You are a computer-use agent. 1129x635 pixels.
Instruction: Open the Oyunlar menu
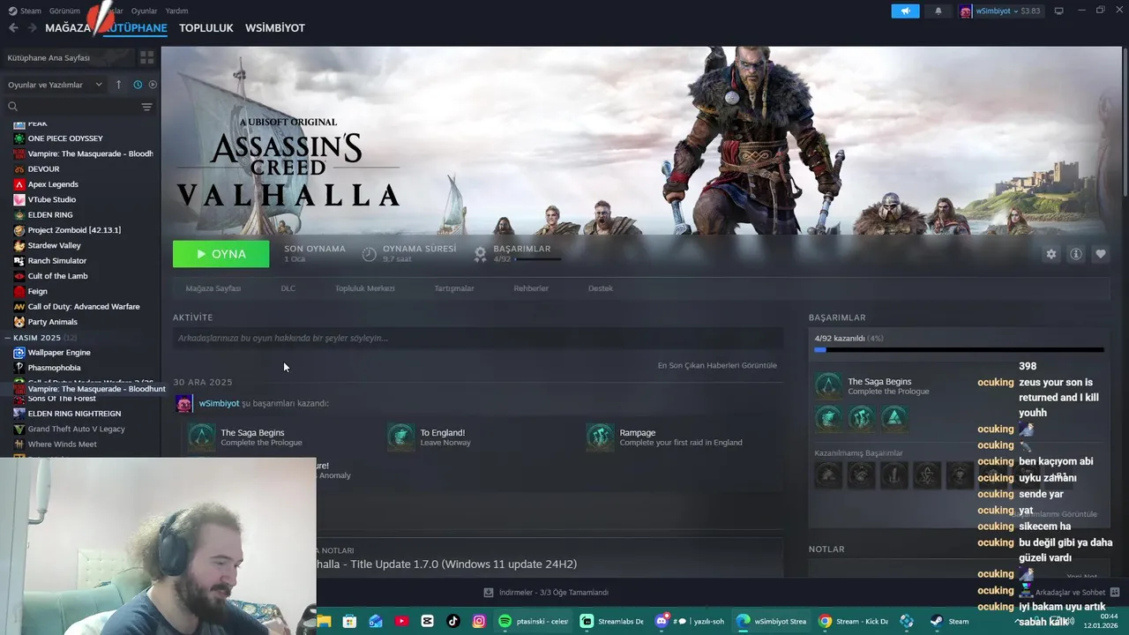coord(144,11)
